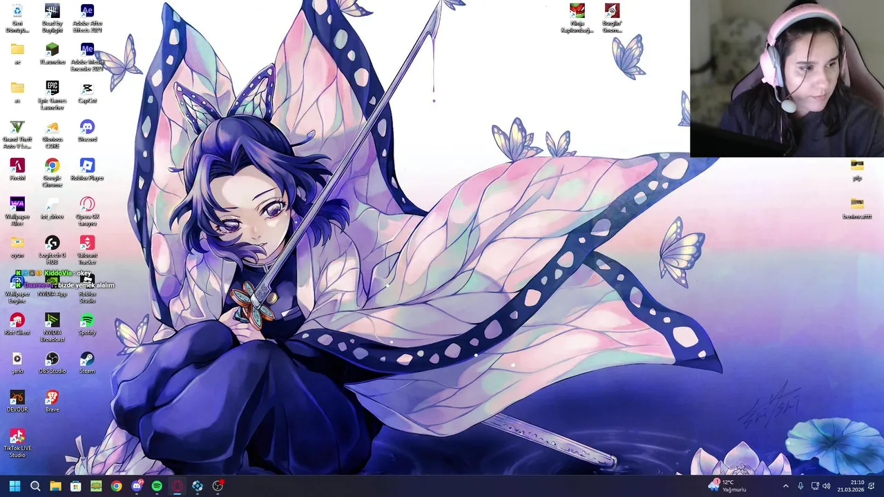Launch Valorant Tracker shortcut

[87, 250]
